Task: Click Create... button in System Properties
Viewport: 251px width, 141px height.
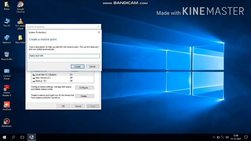Action: [x=85, y=96]
